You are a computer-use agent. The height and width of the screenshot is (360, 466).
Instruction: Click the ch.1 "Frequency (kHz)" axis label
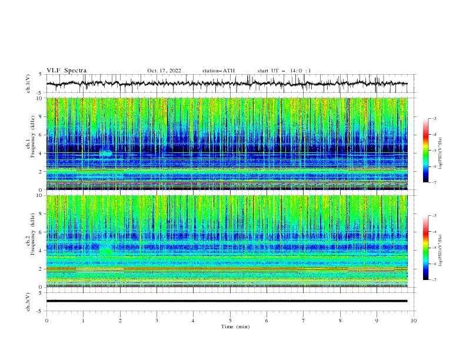(33, 136)
